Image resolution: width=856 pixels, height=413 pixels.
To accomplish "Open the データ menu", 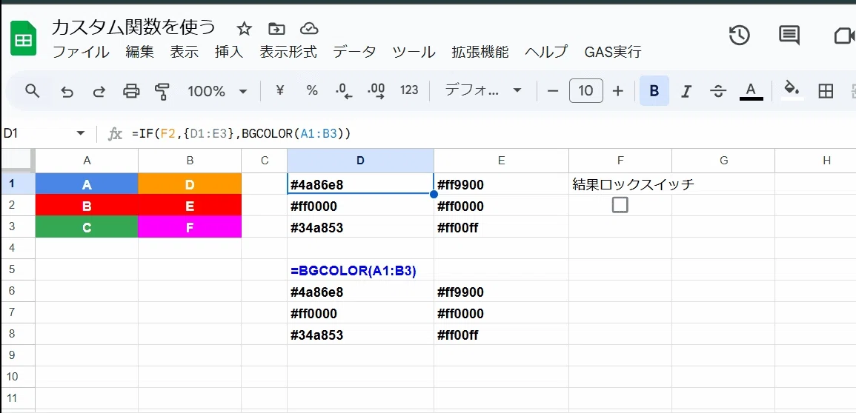I will coord(355,53).
